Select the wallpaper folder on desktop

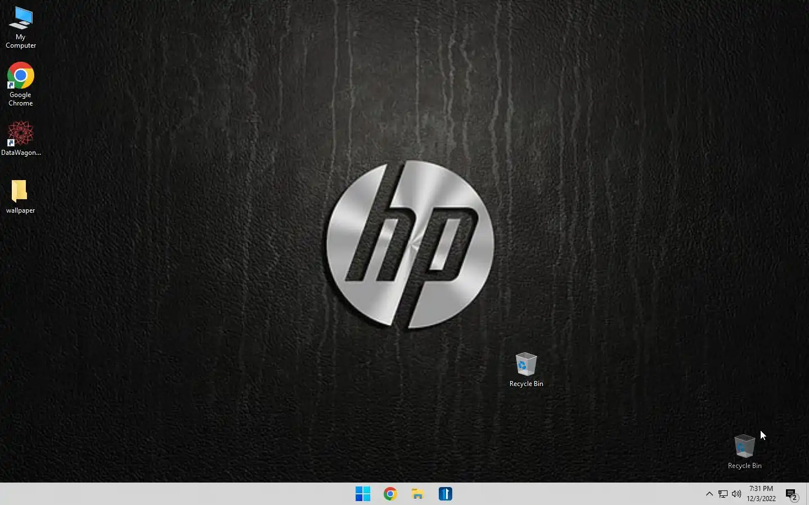point(20,196)
